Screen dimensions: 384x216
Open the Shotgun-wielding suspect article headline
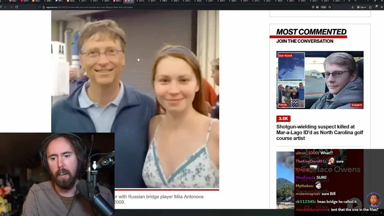[x=319, y=133]
